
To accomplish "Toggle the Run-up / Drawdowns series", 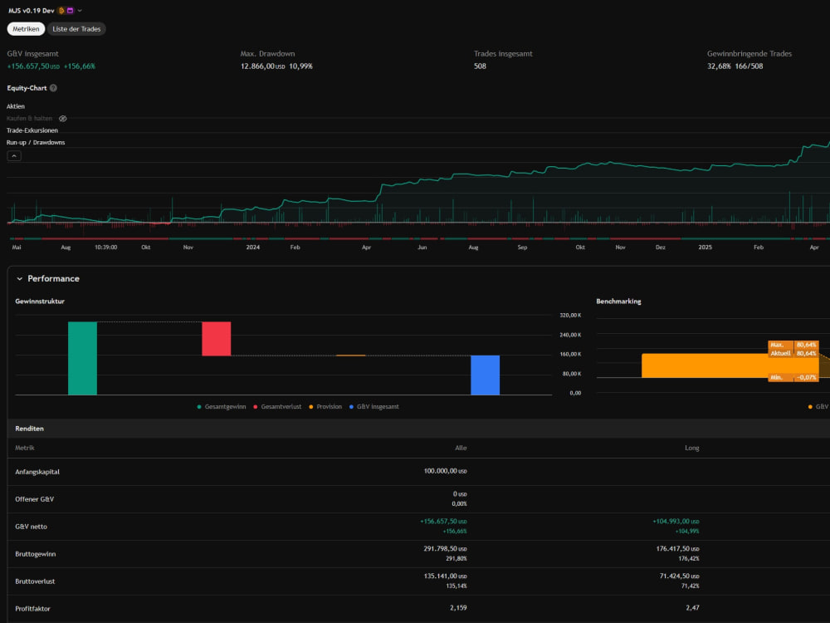I will tap(36, 143).
